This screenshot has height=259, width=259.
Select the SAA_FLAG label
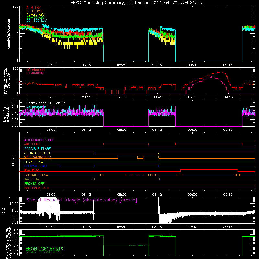point(32,170)
